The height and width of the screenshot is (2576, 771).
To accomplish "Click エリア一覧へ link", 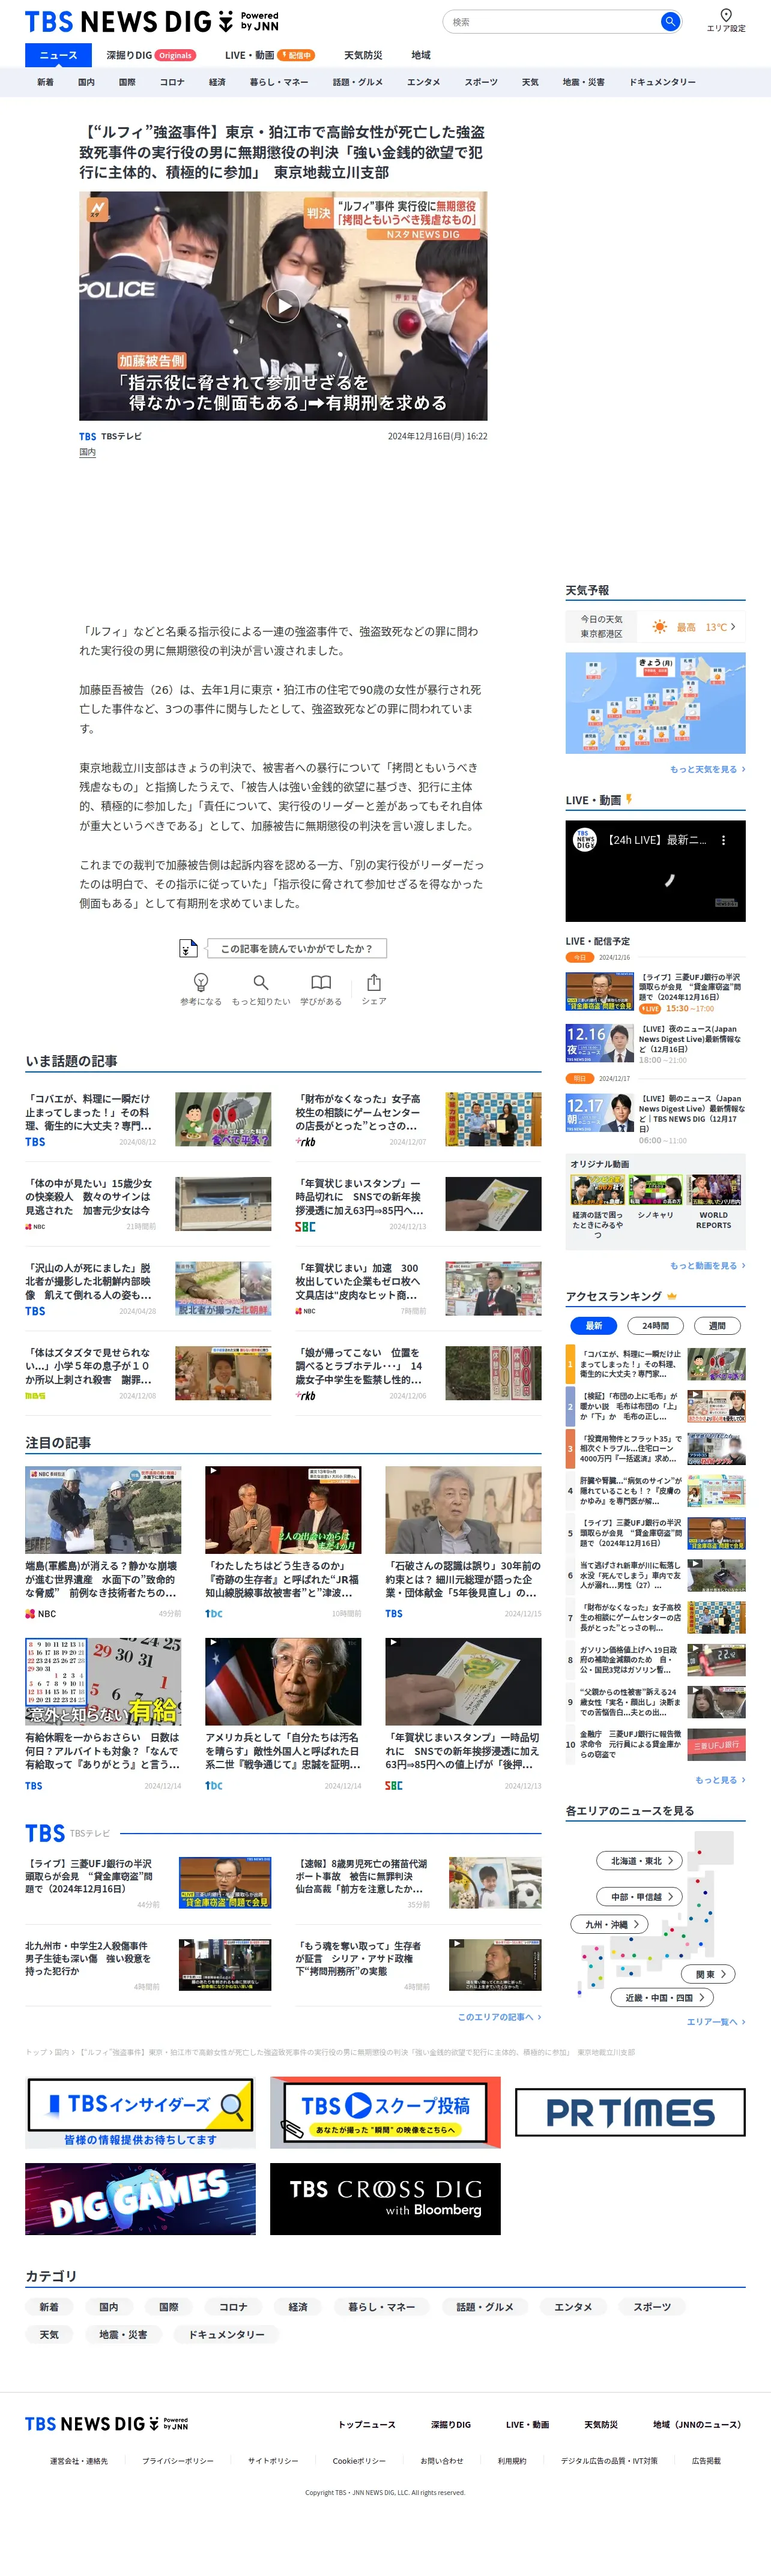I will (716, 2022).
